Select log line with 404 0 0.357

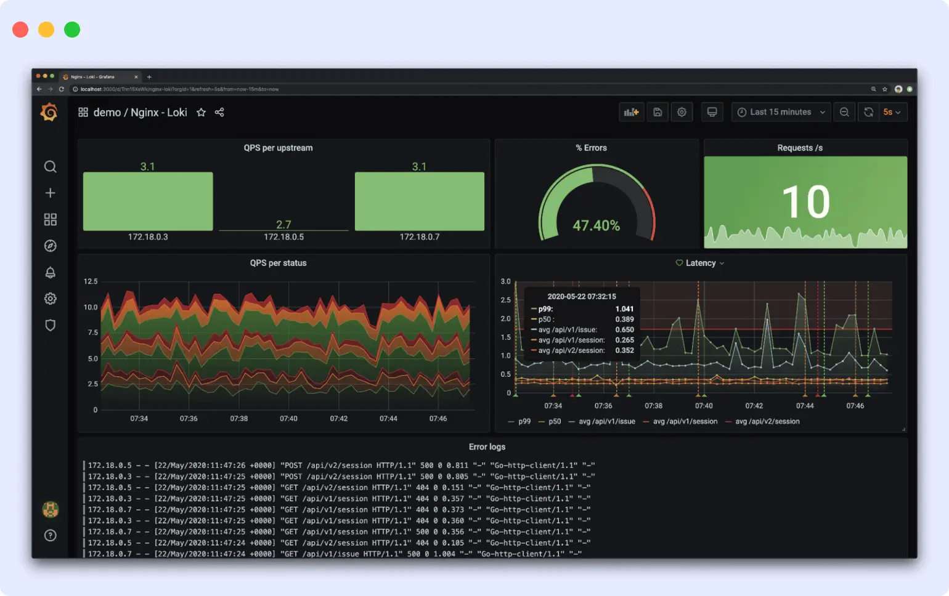tap(338, 499)
